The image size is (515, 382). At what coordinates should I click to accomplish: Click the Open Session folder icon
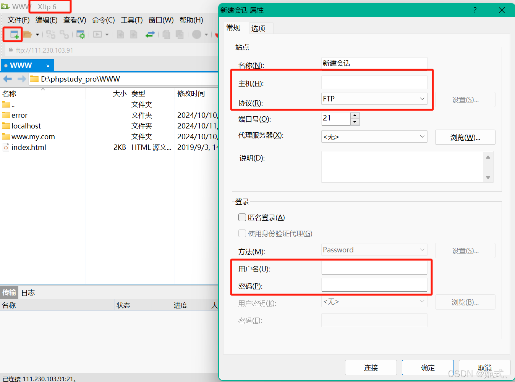[28, 35]
